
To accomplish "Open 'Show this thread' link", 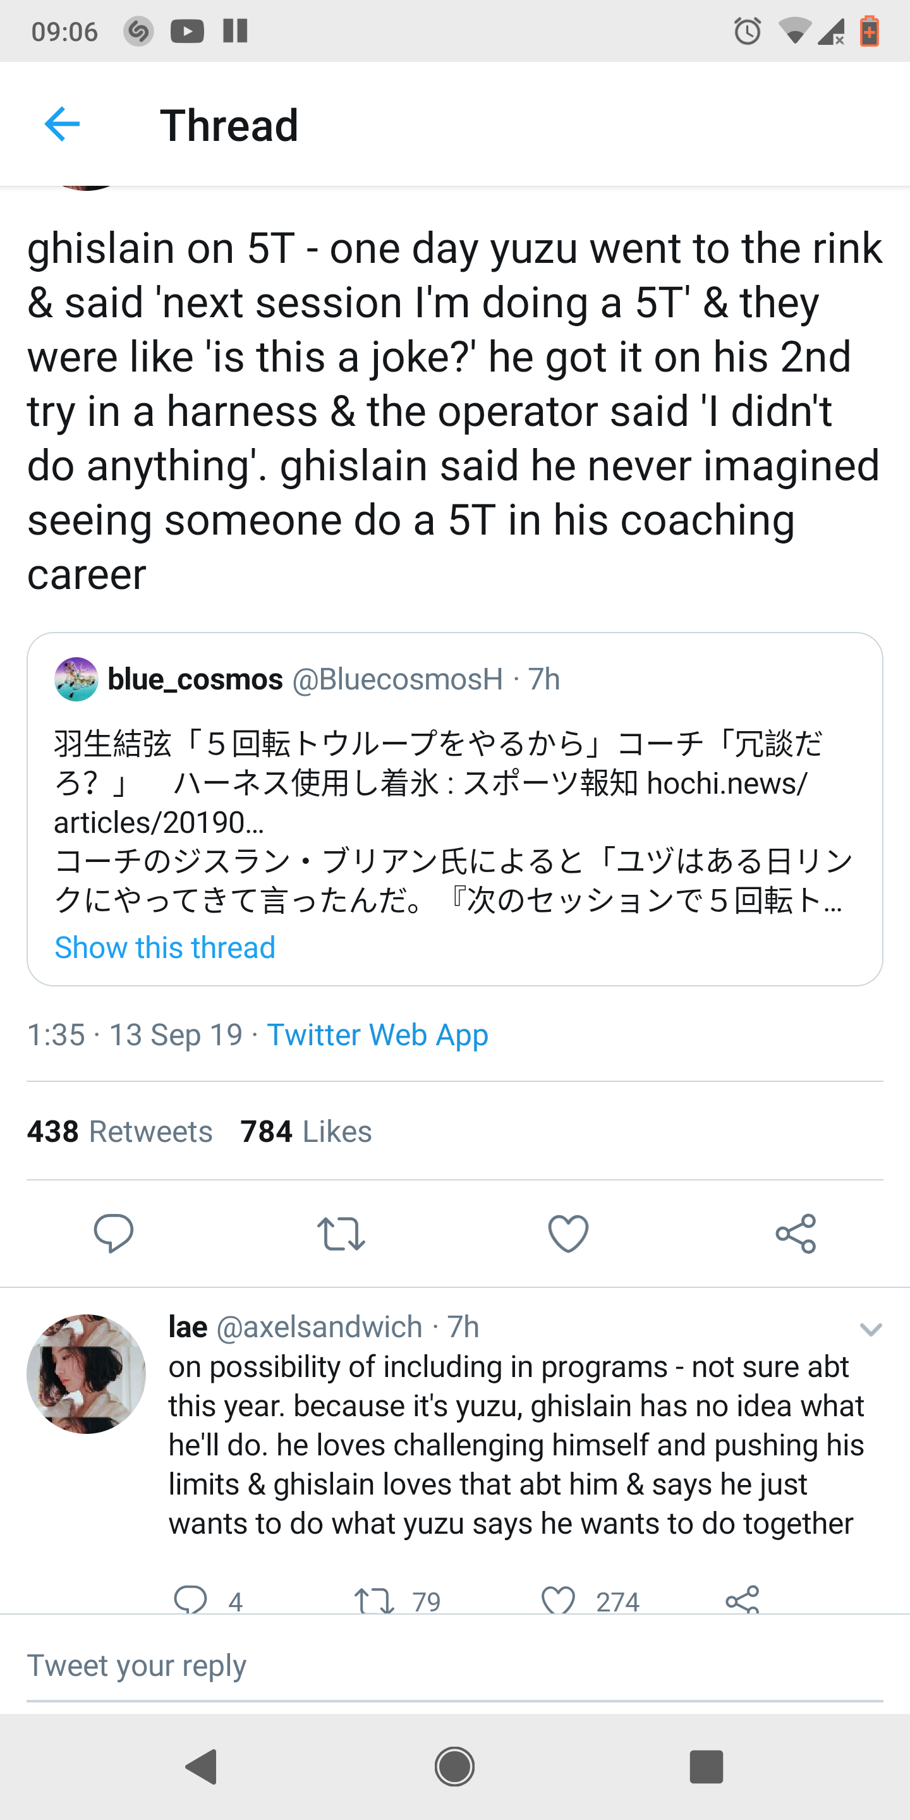I will 164,947.
